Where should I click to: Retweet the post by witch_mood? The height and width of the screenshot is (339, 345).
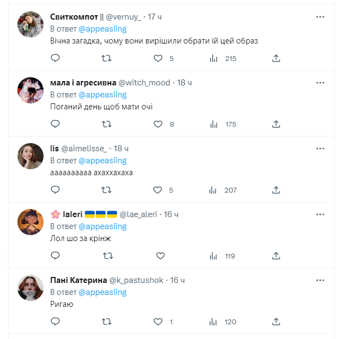pyautogui.click(x=107, y=124)
